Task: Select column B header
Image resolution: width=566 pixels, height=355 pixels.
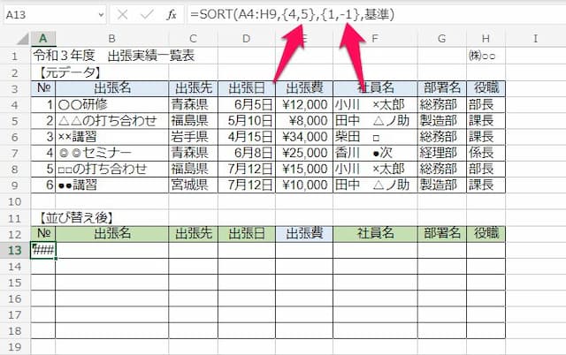Action: click(112, 39)
